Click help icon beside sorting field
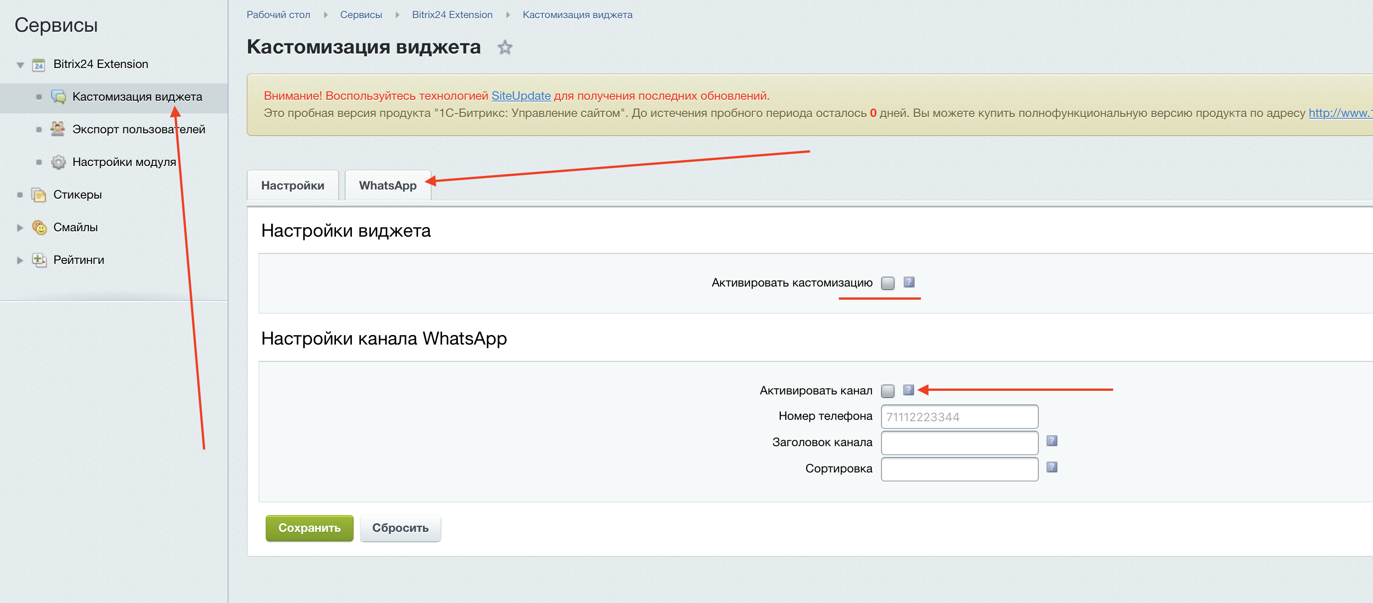Screen dimensions: 1373x603 click(x=1051, y=467)
